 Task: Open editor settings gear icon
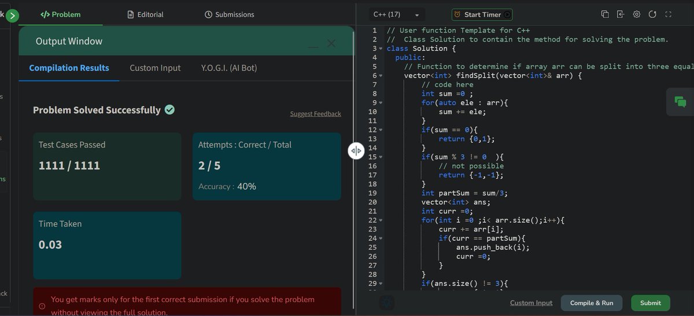click(x=637, y=14)
